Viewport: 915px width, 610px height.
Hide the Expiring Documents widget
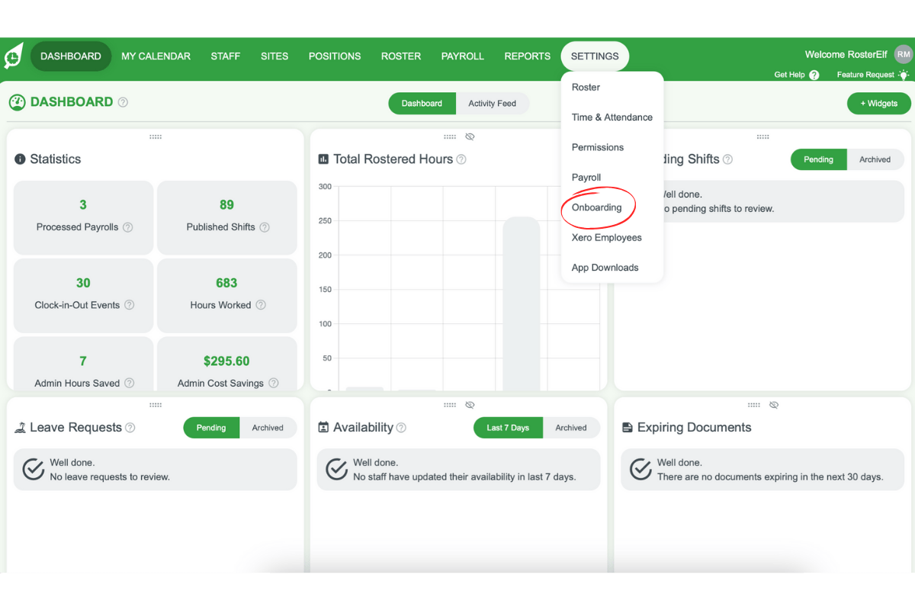click(x=774, y=405)
